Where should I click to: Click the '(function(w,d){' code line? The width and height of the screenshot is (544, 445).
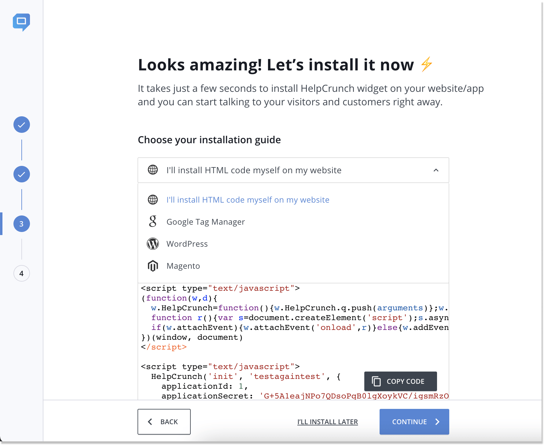coord(179,298)
